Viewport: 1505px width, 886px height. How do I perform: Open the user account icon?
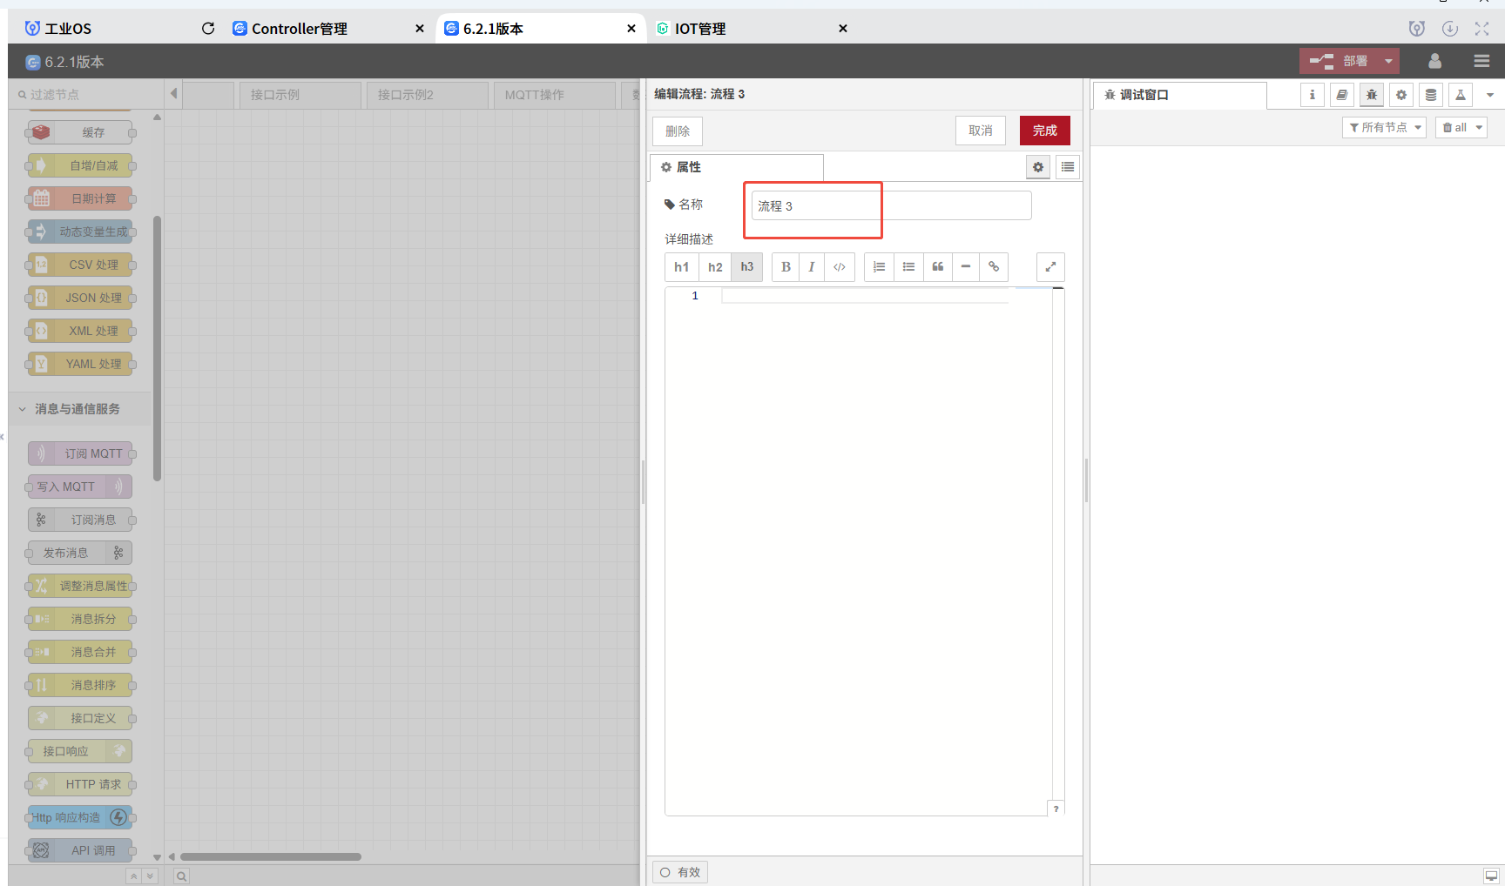1434,61
